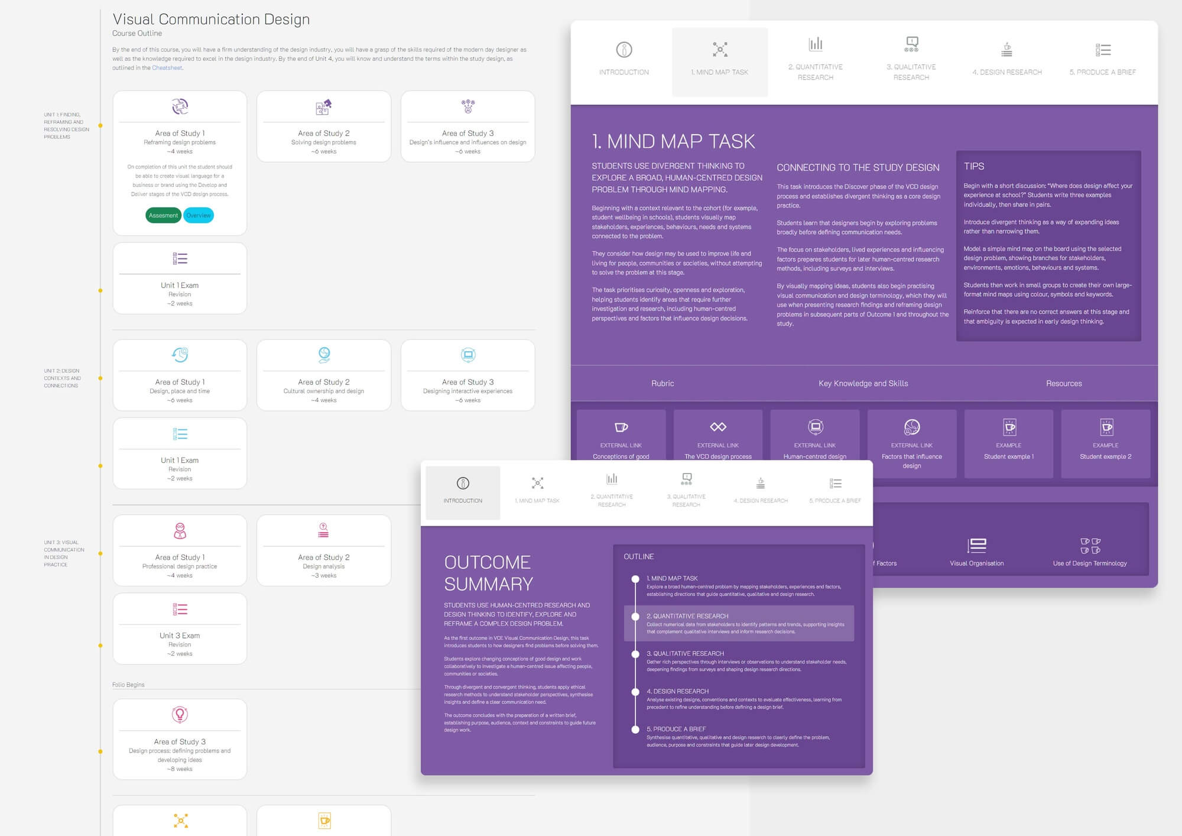The image size is (1182, 836).
Task: Click the yellow document cup icon card
Action: [324, 821]
